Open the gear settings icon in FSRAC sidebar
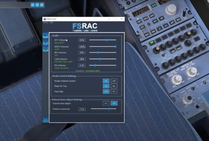This screenshot has height=141, width=209. tap(45, 49)
